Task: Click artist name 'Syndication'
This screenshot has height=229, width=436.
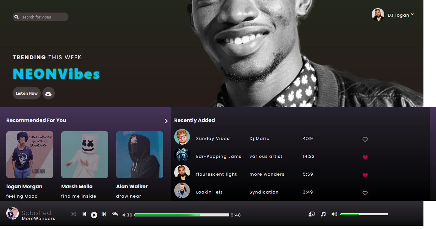Action: (264, 192)
